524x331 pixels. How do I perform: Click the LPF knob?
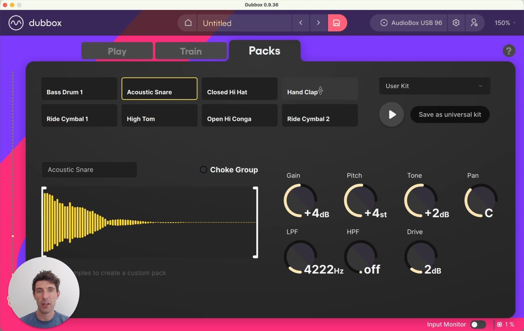pyautogui.click(x=301, y=257)
